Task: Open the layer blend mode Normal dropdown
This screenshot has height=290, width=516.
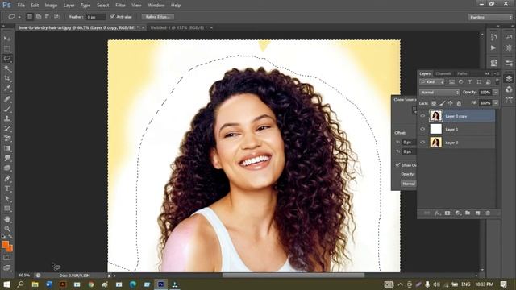Action: pos(439,93)
